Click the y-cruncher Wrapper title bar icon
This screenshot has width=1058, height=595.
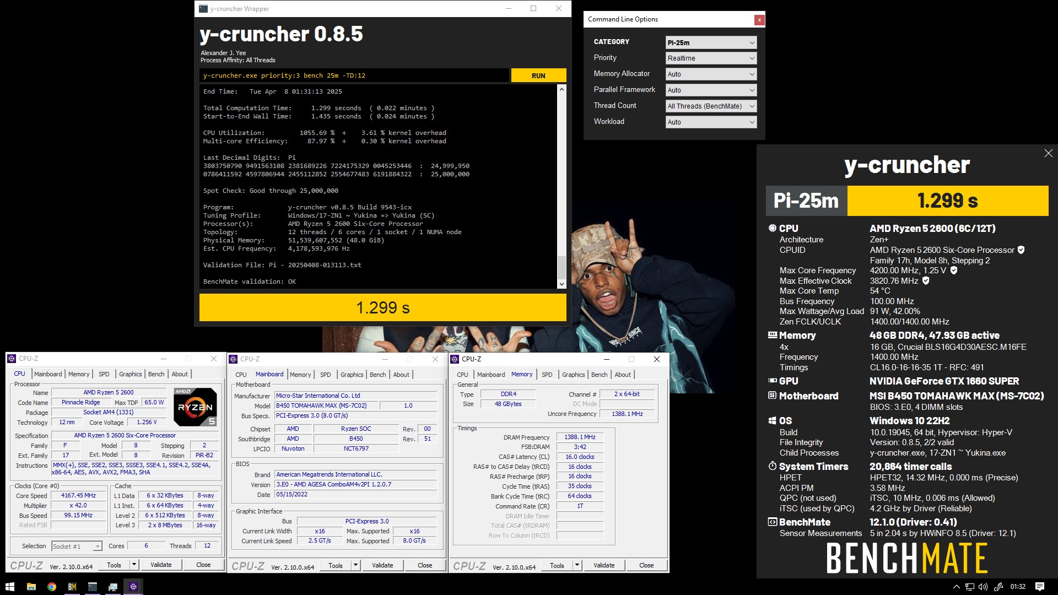[x=203, y=9]
